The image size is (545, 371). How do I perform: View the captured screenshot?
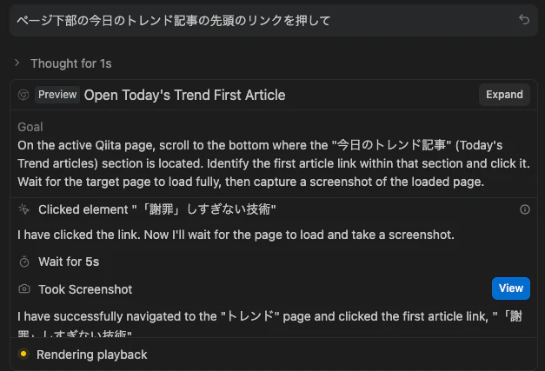pos(510,288)
